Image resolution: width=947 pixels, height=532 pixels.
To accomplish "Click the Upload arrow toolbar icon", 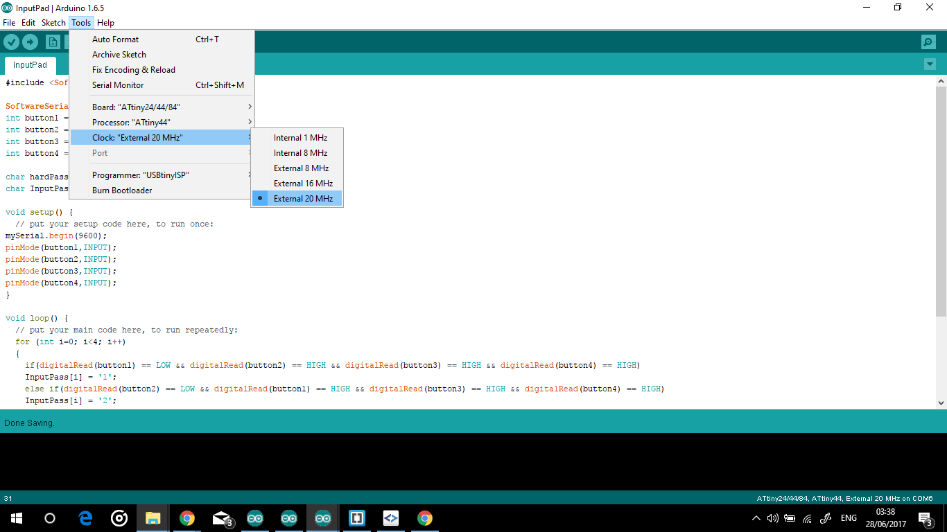I will click(x=30, y=42).
